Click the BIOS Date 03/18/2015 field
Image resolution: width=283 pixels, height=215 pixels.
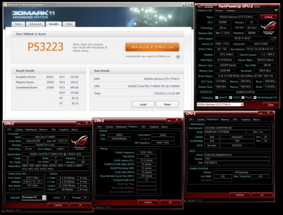[237, 163]
